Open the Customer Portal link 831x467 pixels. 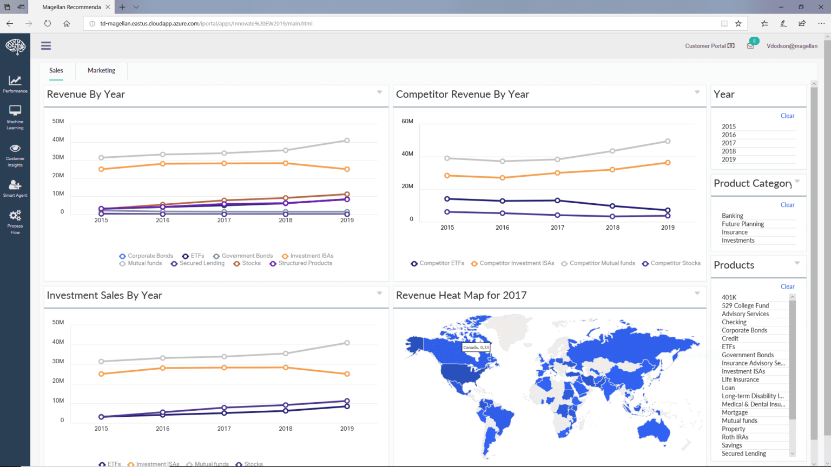coord(709,46)
